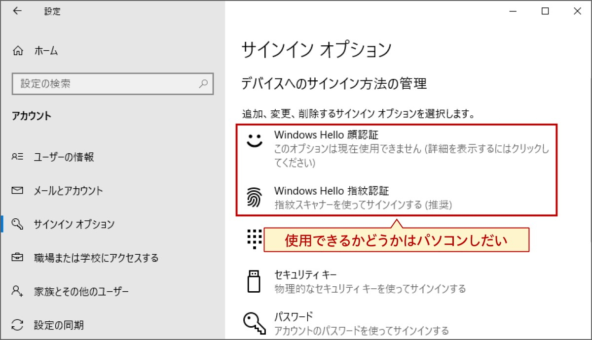Click the アカウント section heading

click(x=32, y=116)
